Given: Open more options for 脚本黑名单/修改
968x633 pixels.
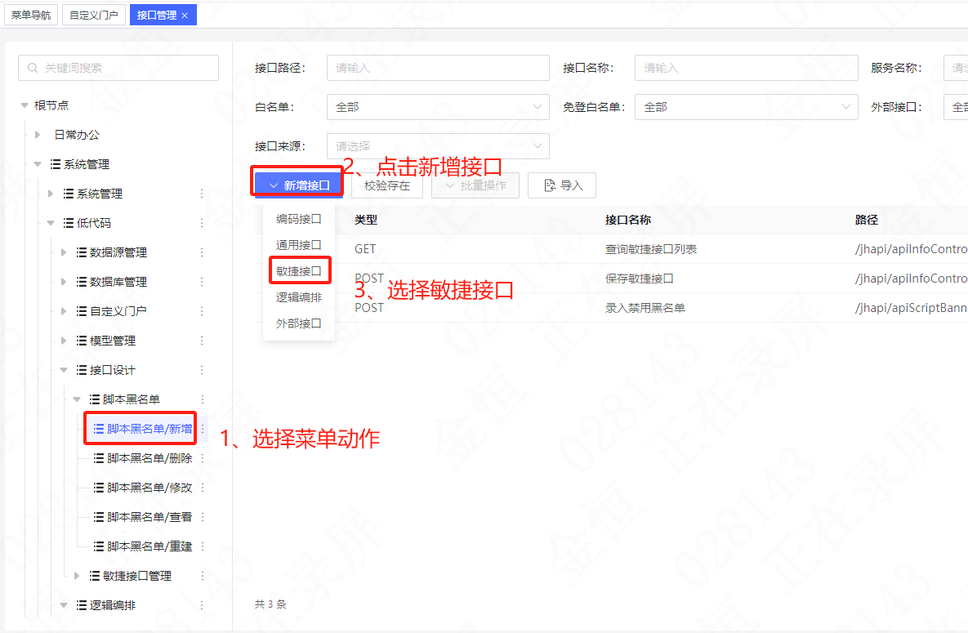Looking at the screenshot, I should click(x=203, y=488).
